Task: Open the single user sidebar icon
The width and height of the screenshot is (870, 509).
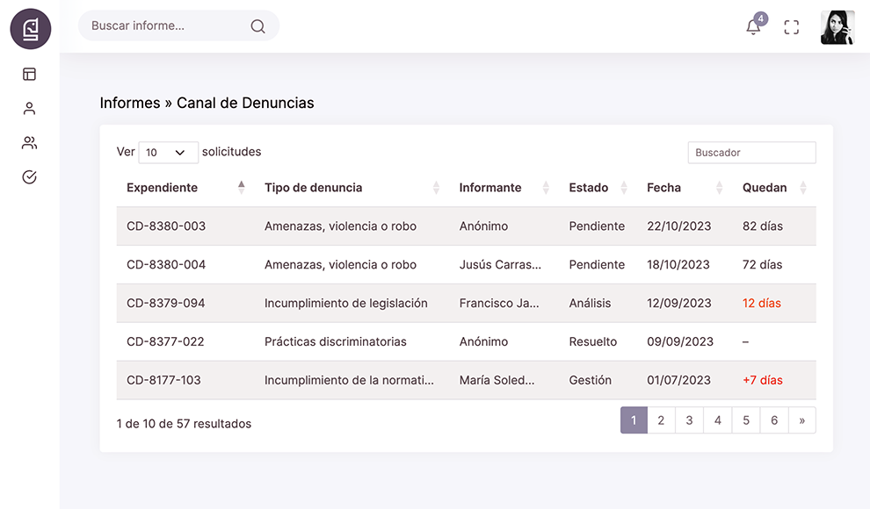Action: click(x=29, y=109)
